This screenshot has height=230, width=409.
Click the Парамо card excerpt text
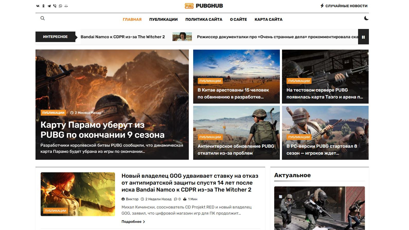112,148
